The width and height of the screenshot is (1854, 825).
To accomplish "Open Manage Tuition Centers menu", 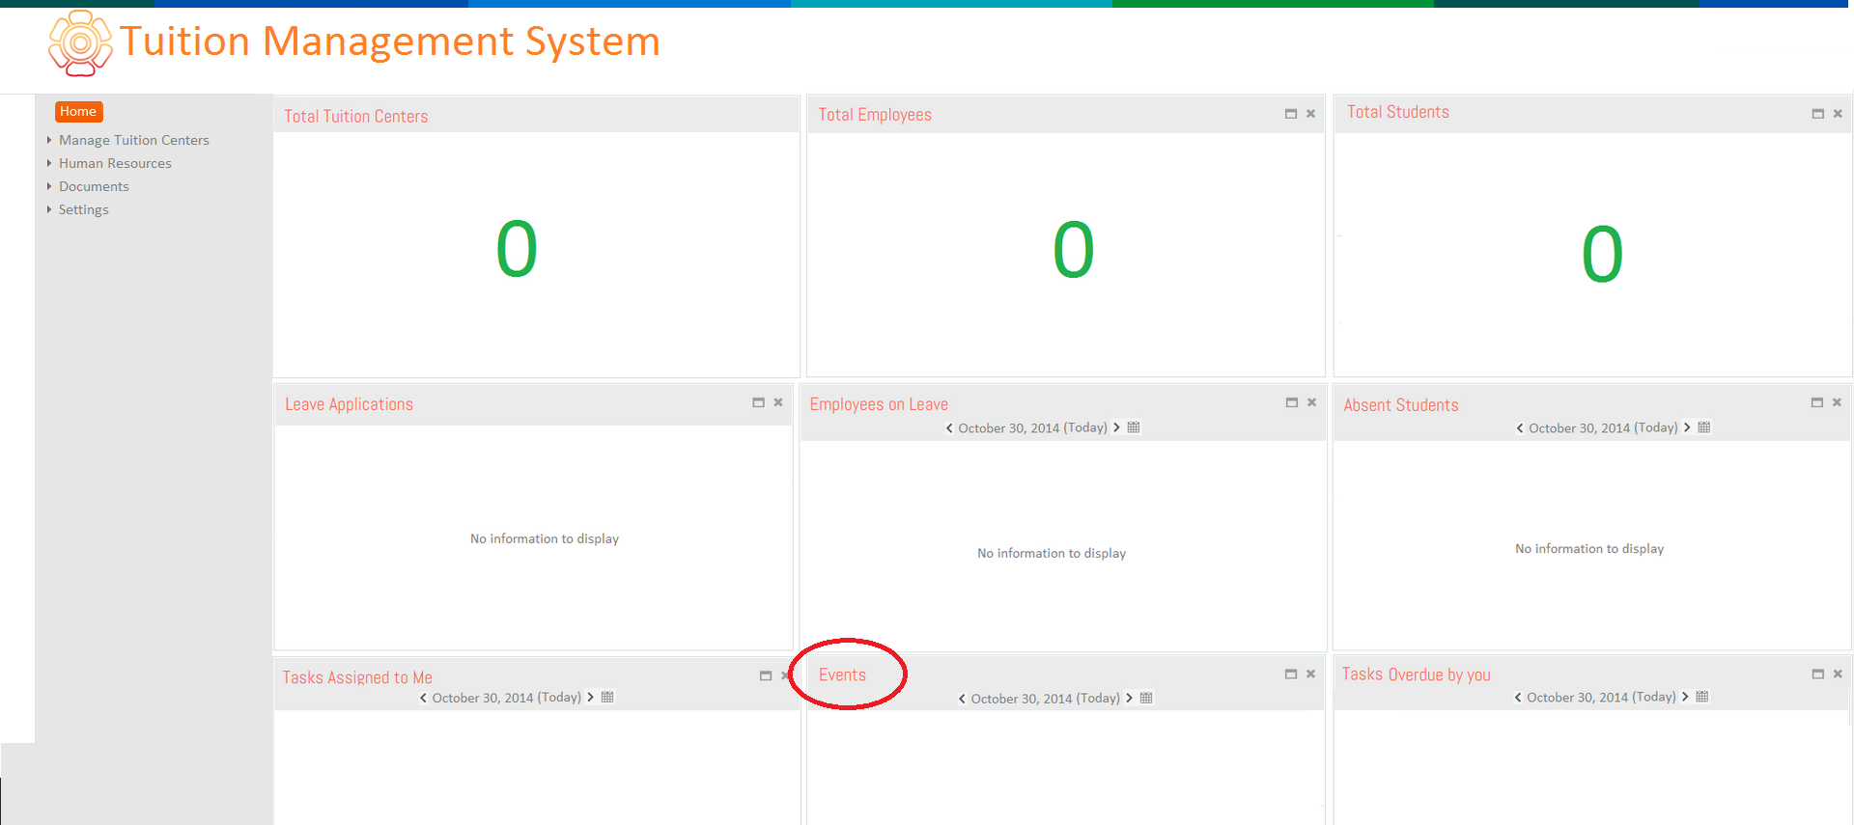I will (134, 140).
